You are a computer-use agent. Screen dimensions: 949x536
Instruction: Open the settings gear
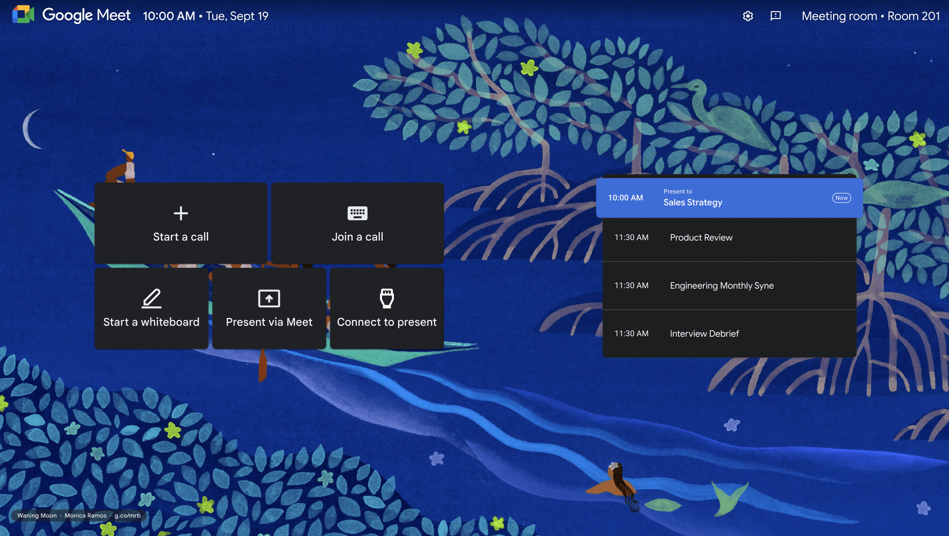pos(747,16)
